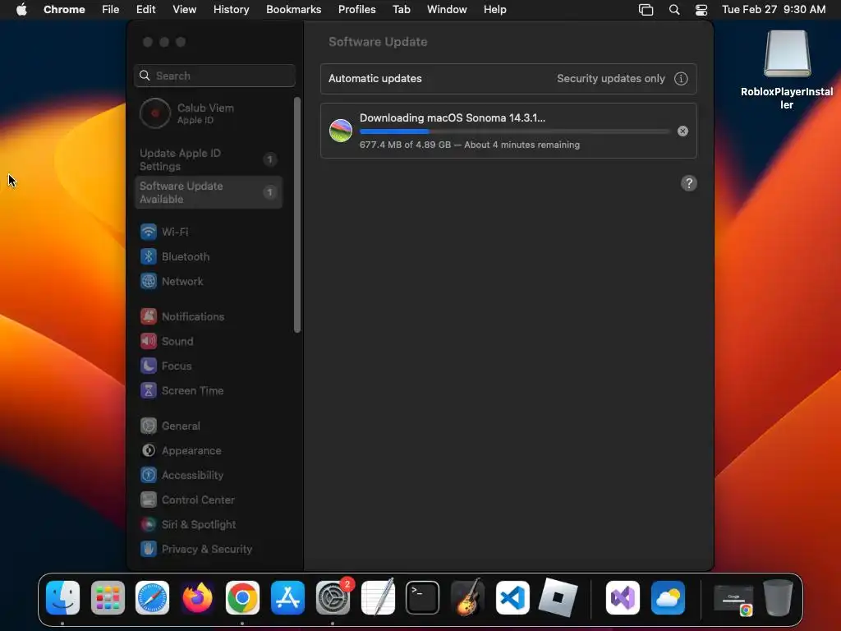Open Software Update help question mark
The image size is (841, 631).
point(689,183)
